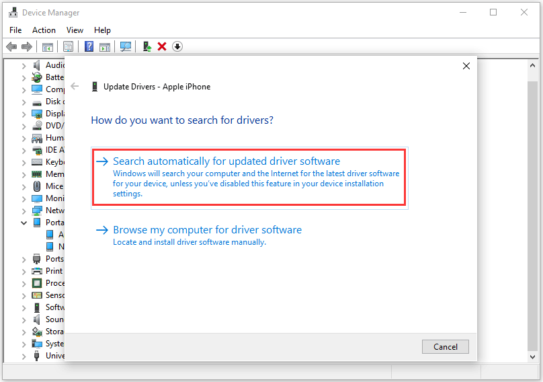Click the Memory chip category icon
This screenshot has width=543, height=382.
coord(37,174)
